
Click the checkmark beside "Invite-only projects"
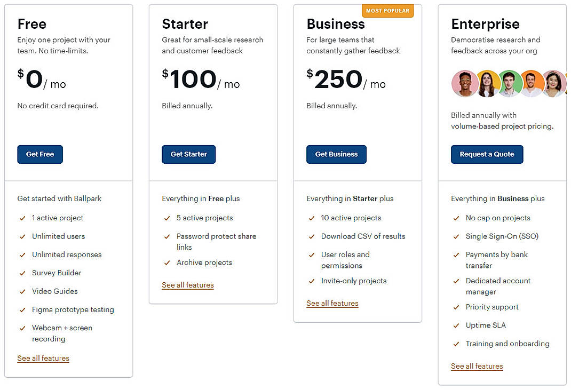(312, 281)
